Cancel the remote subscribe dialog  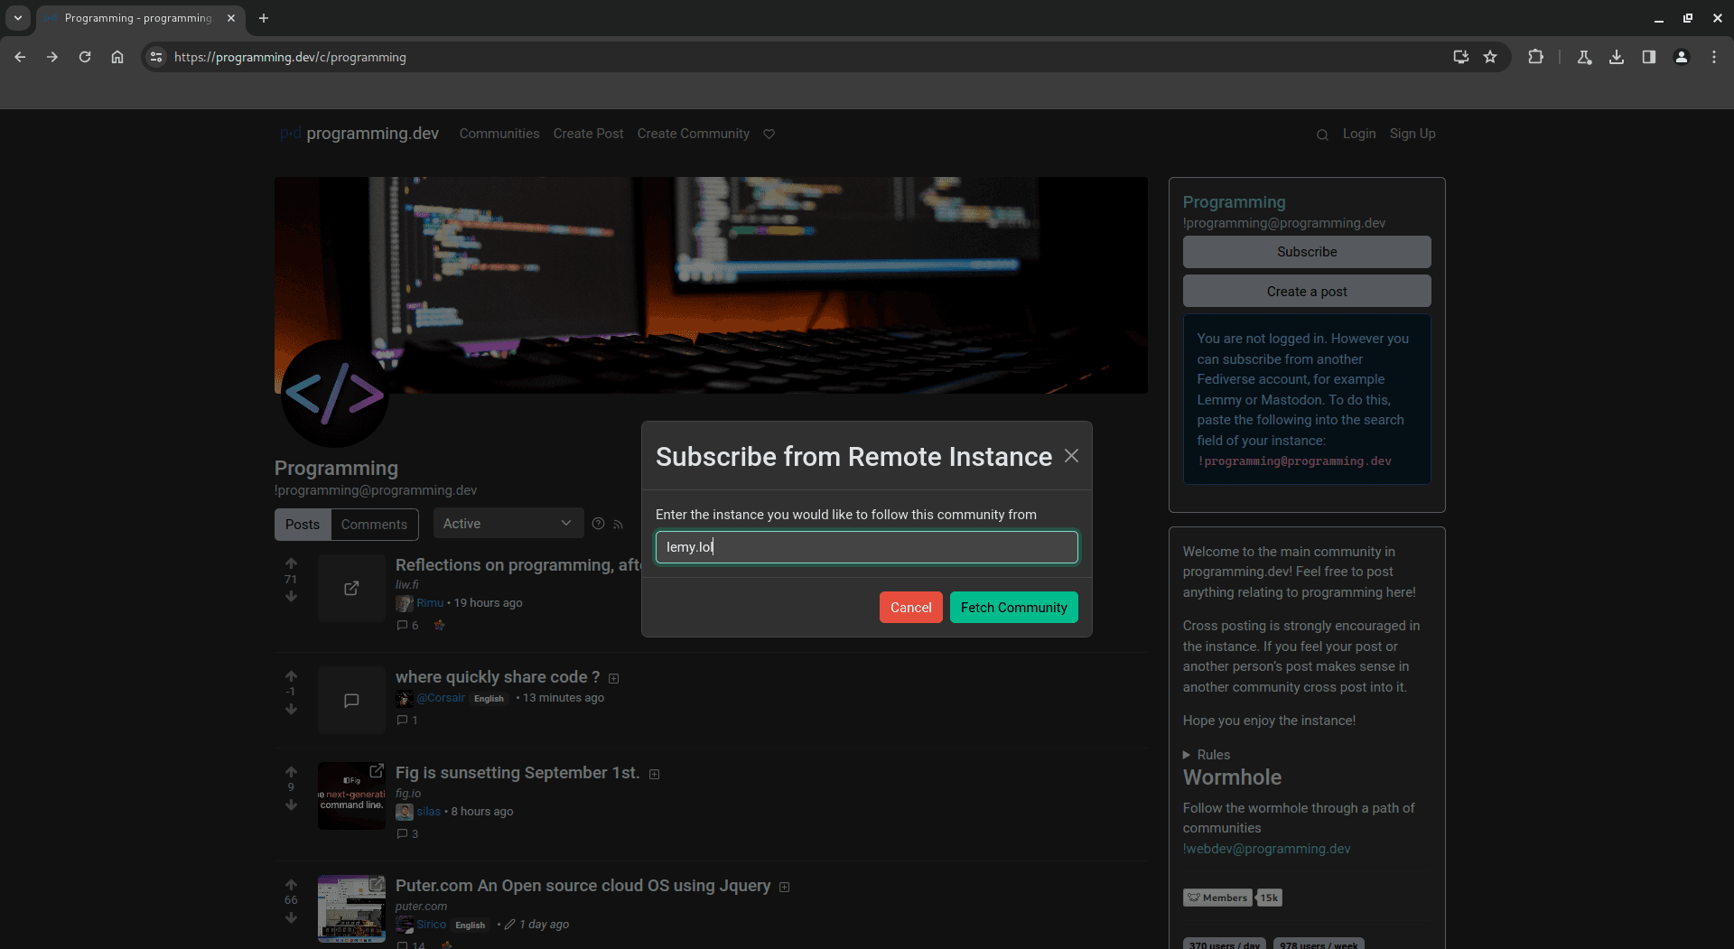tap(910, 608)
